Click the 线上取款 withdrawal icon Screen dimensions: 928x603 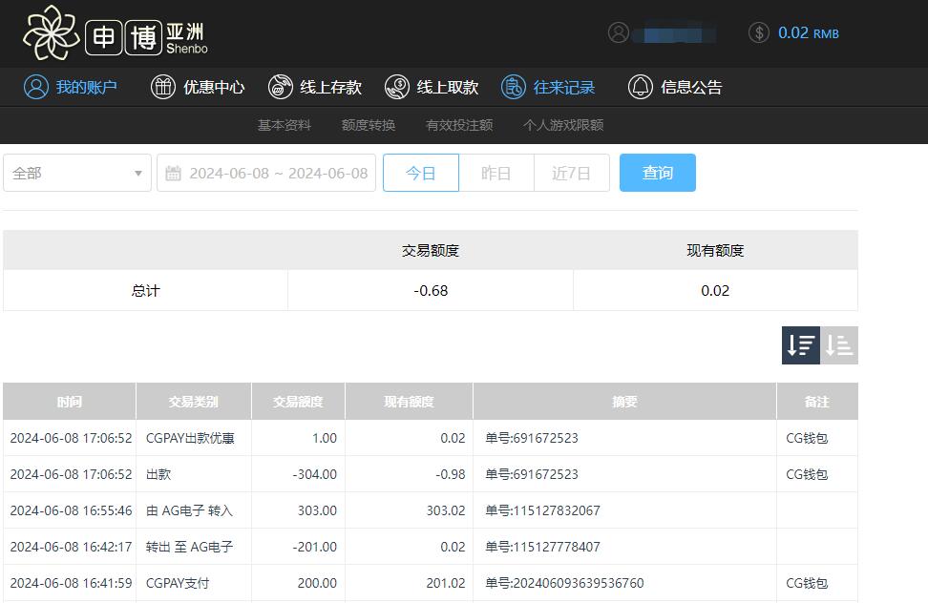point(397,87)
